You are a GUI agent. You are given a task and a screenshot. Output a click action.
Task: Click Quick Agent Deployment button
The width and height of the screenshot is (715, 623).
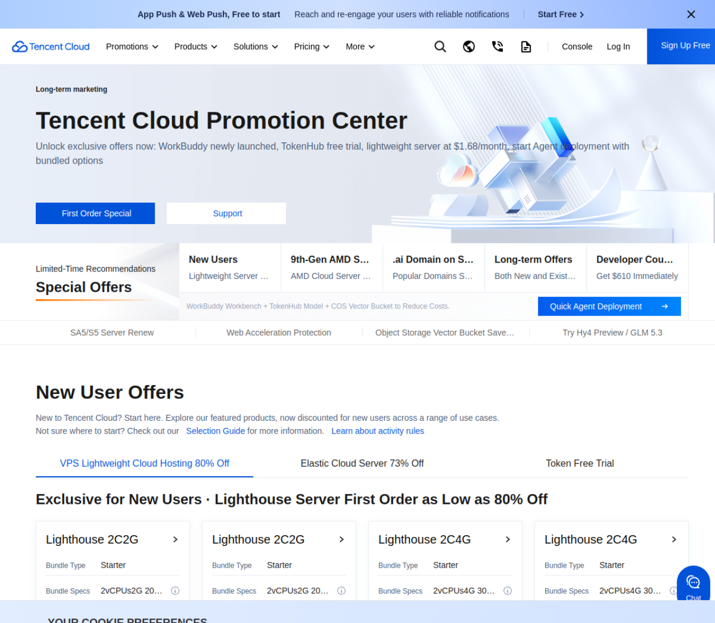coord(609,306)
